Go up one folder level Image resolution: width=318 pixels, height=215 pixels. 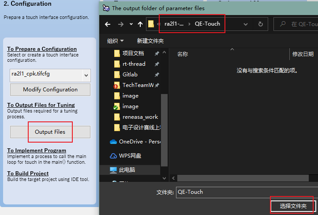(140, 24)
